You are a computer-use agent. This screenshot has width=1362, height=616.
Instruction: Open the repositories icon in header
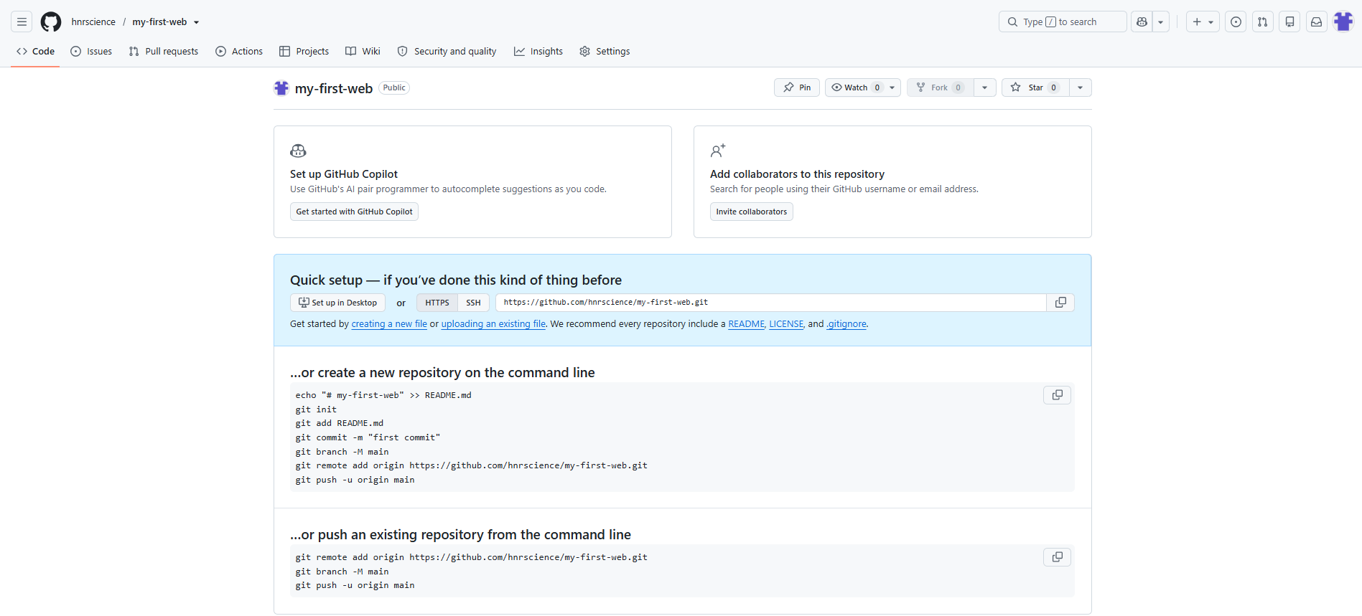(x=1289, y=22)
